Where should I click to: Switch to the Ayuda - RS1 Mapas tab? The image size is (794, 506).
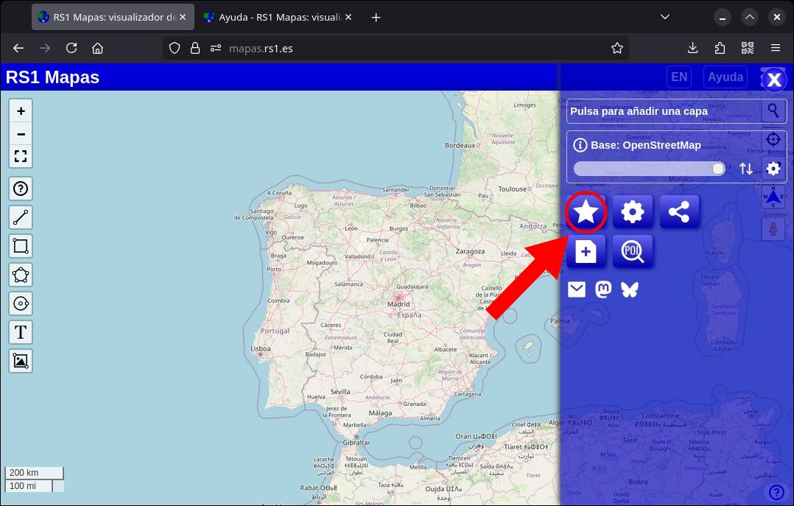click(x=278, y=17)
